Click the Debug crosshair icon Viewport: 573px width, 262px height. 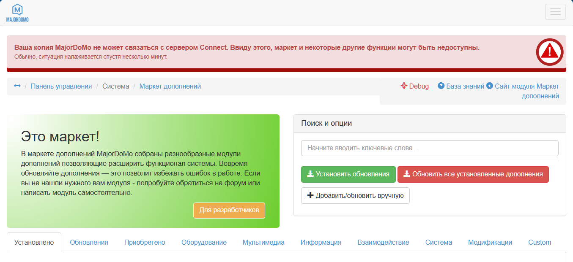[404, 86]
